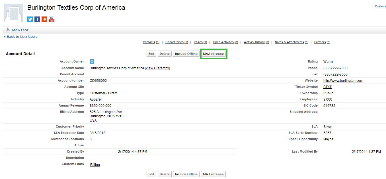Jump to Open Activities related list
386x179 pixels.
(x=225, y=42)
